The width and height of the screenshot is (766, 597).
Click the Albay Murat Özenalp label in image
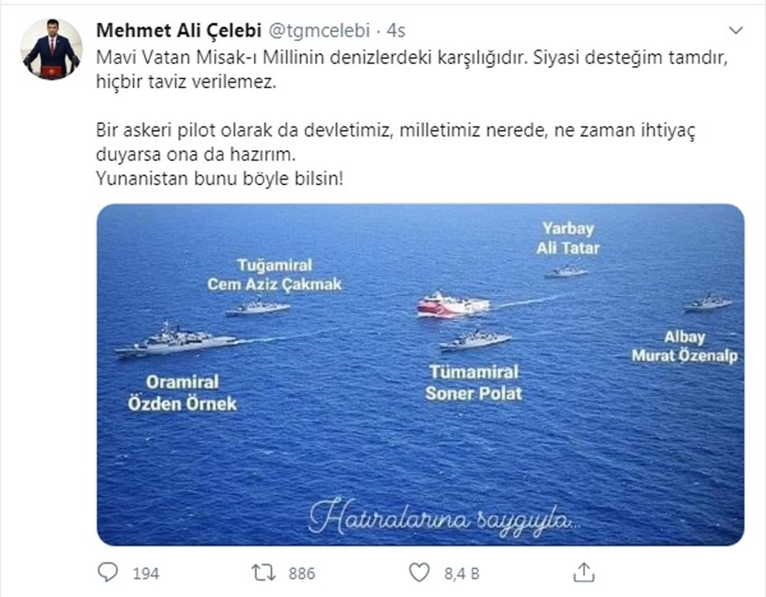pyautogui.click(x=684, y=347)
